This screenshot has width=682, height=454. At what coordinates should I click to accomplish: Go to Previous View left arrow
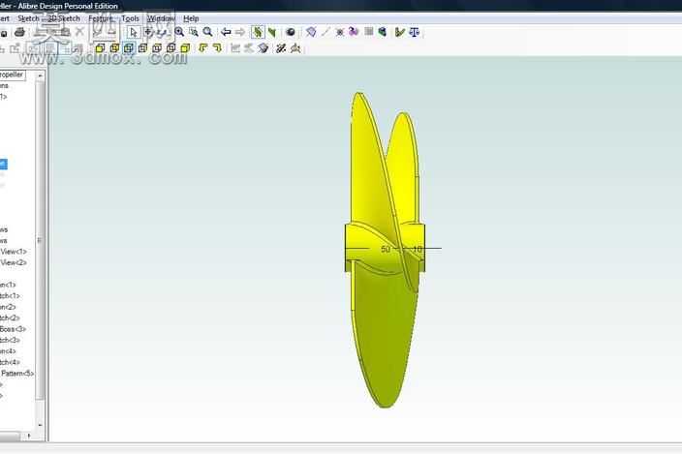point(226,32)
